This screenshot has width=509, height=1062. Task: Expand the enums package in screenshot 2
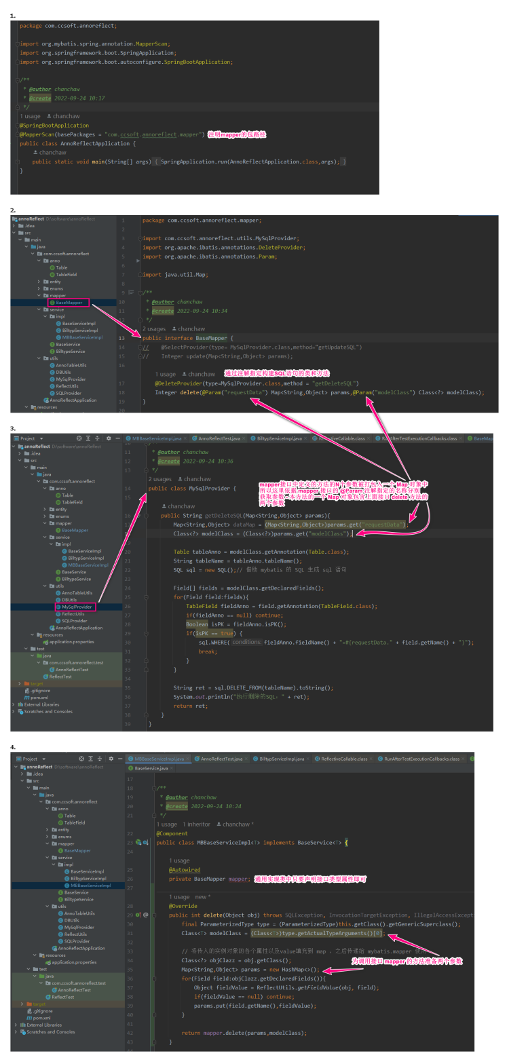coord(39,288)
